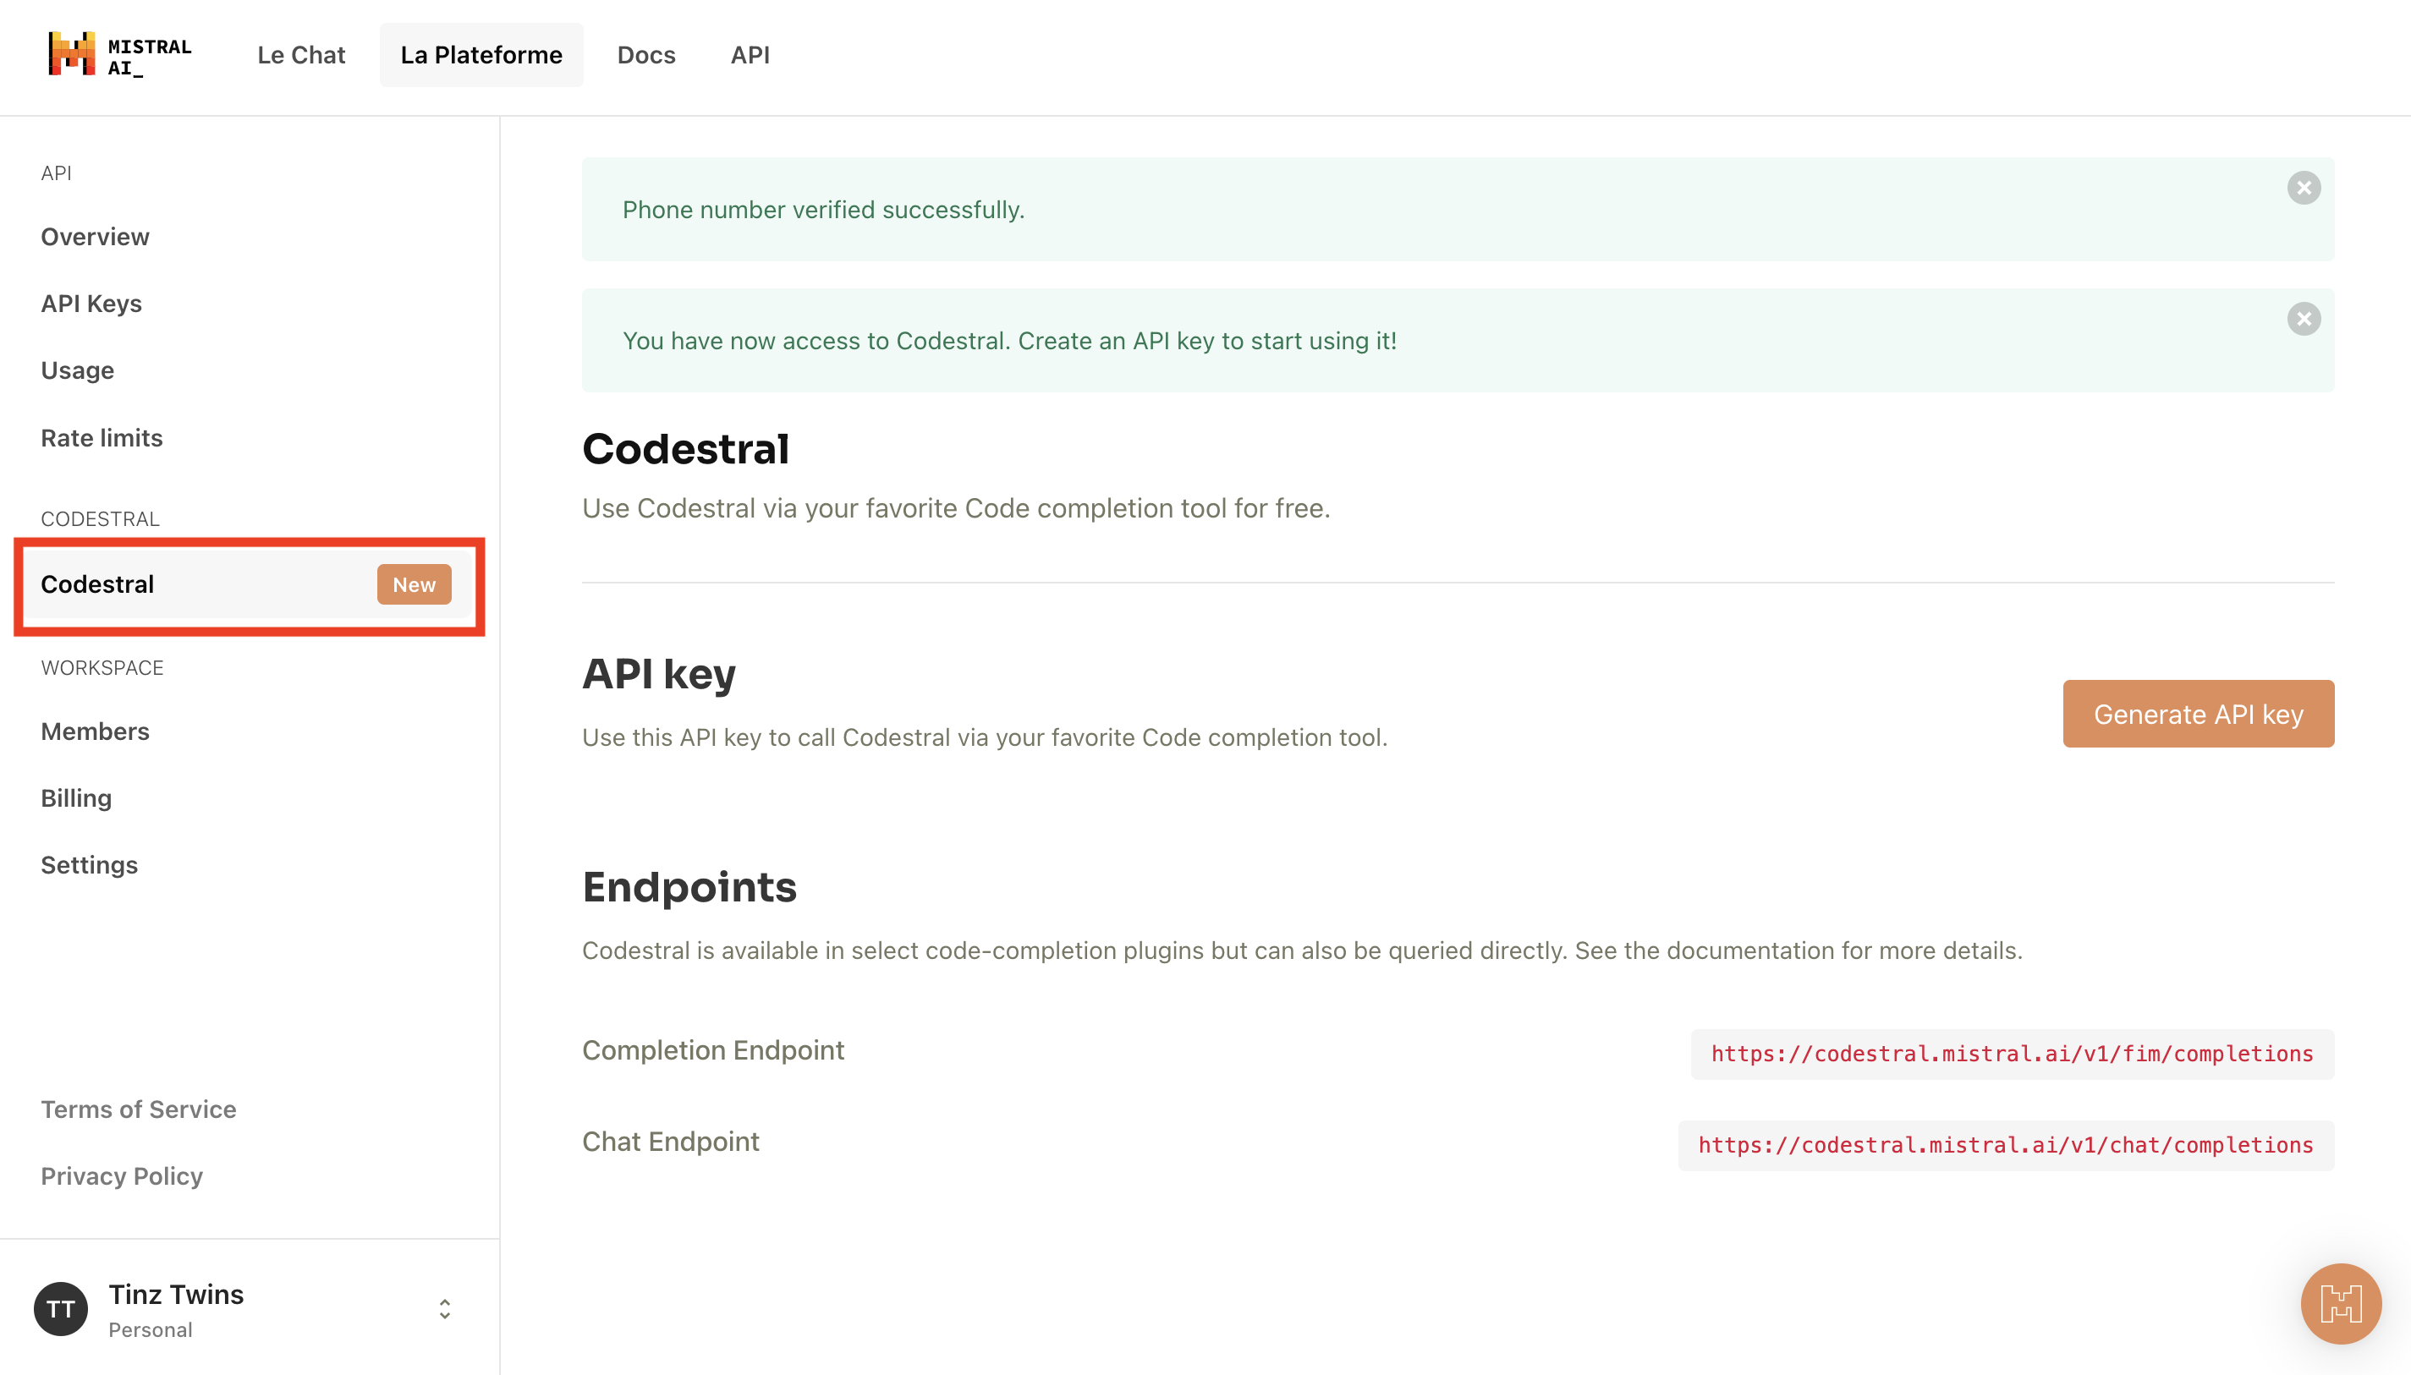Click the New badge next to Codestral
The image size is (2411, 1375).
[x=414, y=584]
